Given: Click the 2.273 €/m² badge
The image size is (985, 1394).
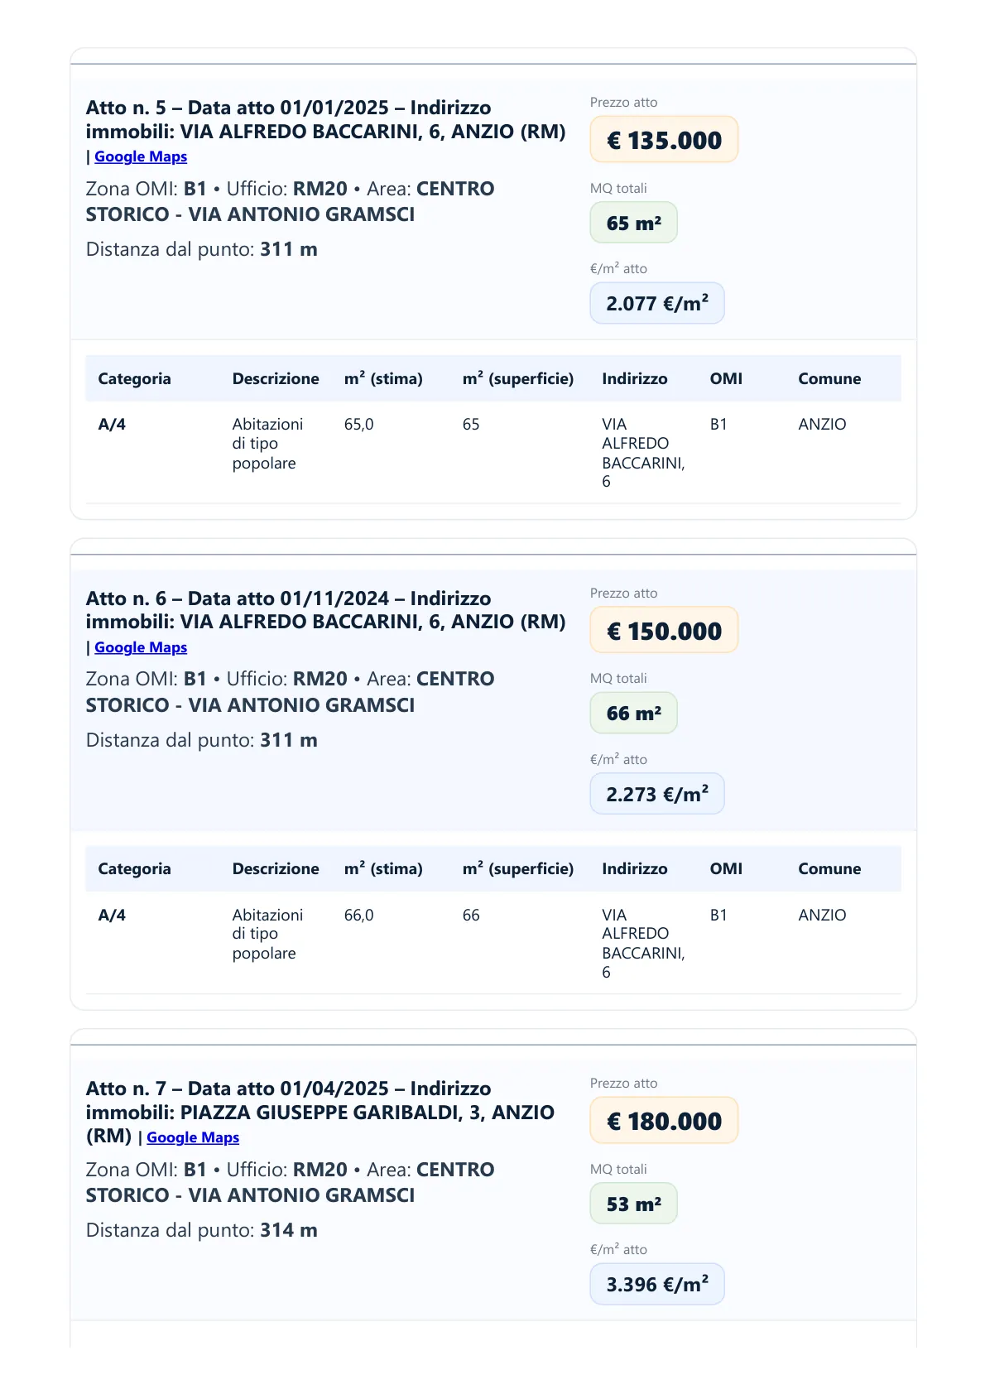Looking at the screenshot, I should [x=656, y=794].
